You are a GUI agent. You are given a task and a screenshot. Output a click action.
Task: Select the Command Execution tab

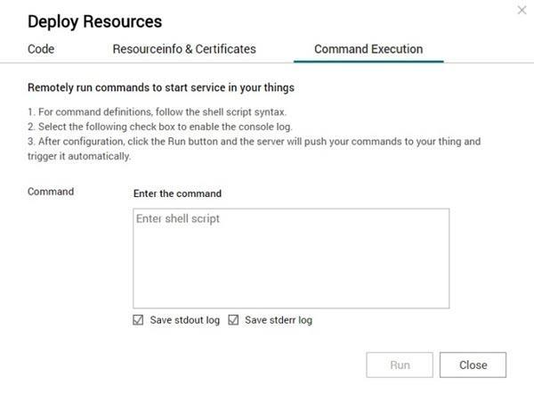click(x=368, y=49)
